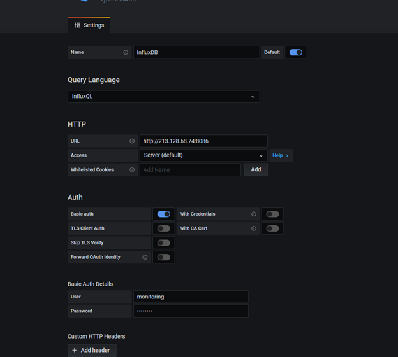Image resolution: width=398 pixels, height=357 pixels.
Task: Show info tooltip for With Credentials
Action: tap(254, 214)
